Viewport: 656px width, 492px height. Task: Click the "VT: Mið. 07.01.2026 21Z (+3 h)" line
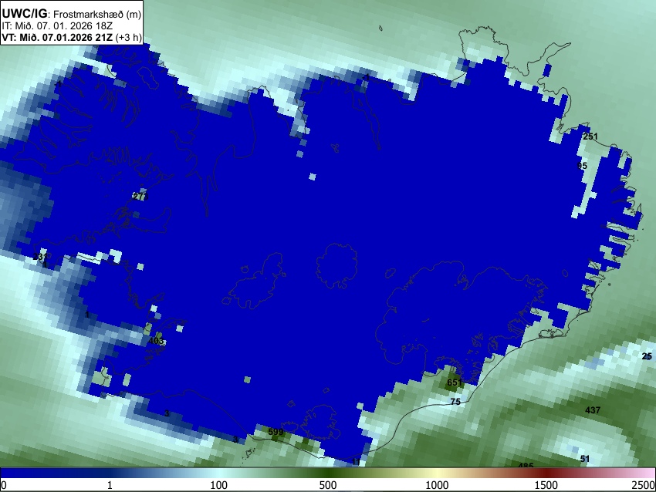point(72,37)
